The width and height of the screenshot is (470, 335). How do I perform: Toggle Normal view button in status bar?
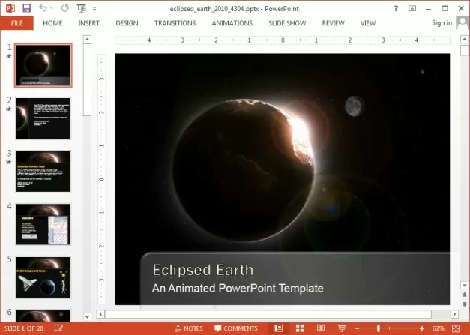278,328
